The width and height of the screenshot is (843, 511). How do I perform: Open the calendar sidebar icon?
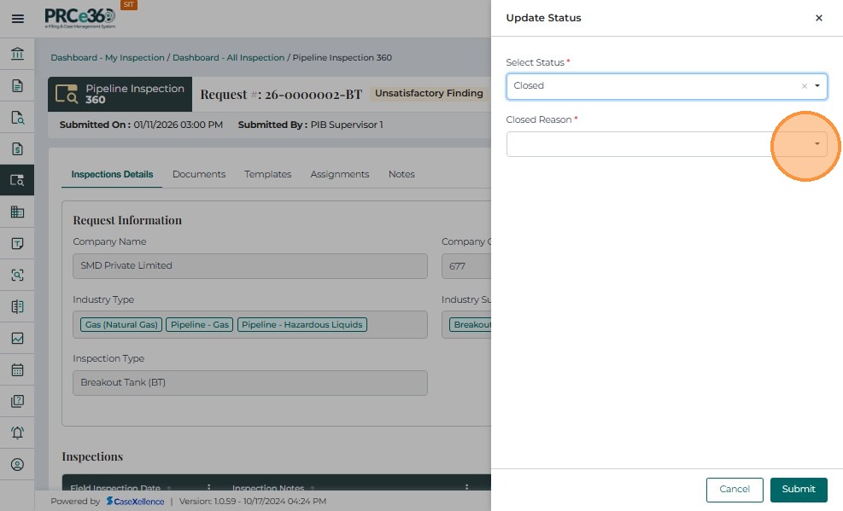pyautogui.click(x=17, y=370)
